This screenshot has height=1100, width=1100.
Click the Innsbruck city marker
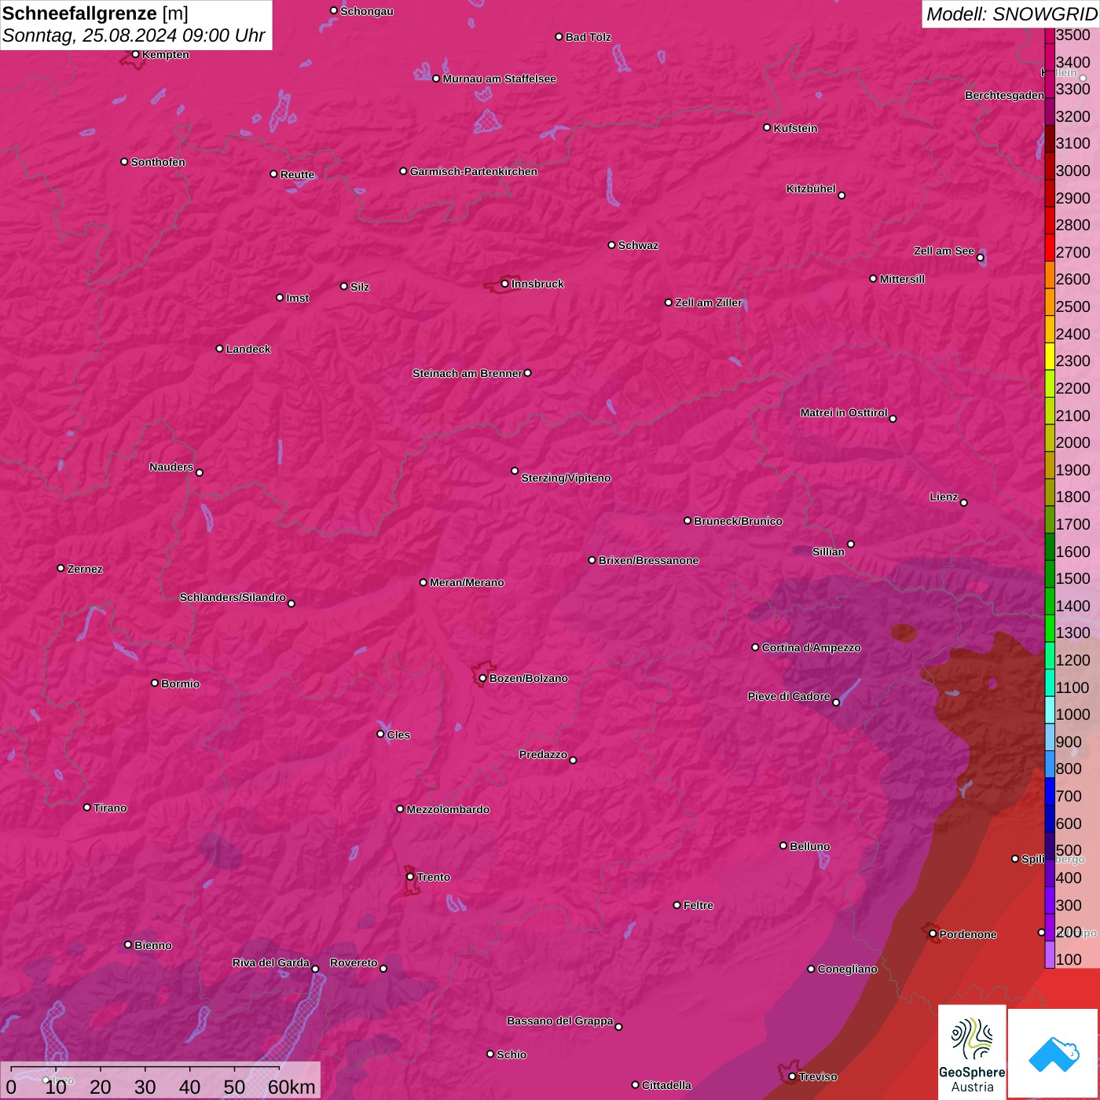pyautogui.click(x=504, y=284)
